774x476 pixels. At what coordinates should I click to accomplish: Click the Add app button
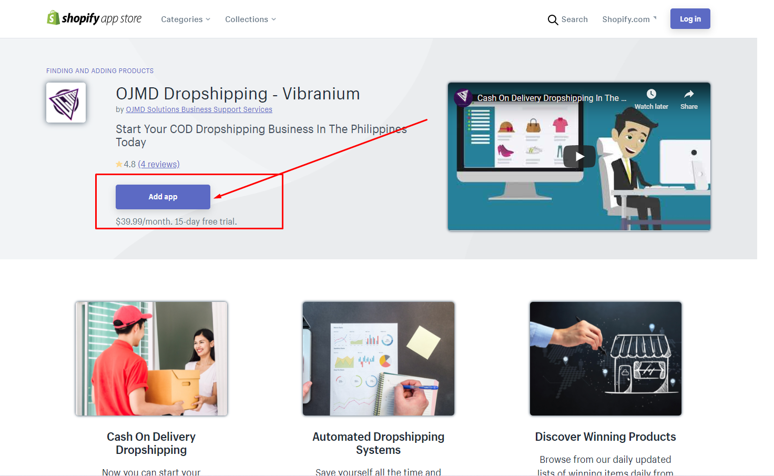pos(163,197)
